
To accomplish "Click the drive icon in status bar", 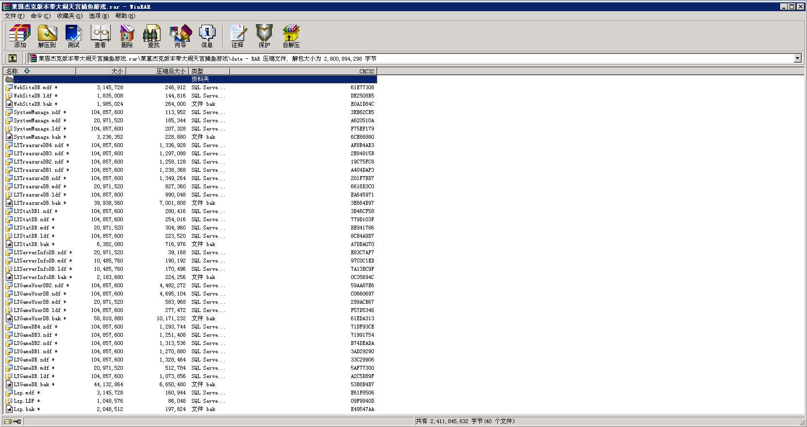I will coord(9,421).
